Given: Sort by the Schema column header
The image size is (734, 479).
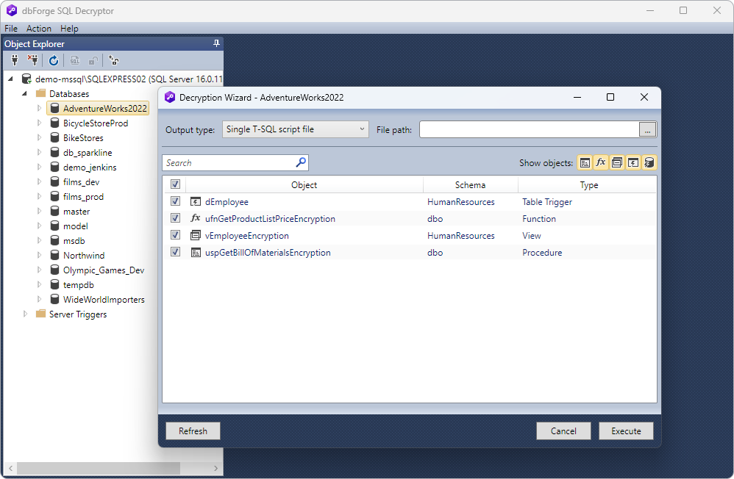Looking at the screenshot, I should click(x=471, y=185).
